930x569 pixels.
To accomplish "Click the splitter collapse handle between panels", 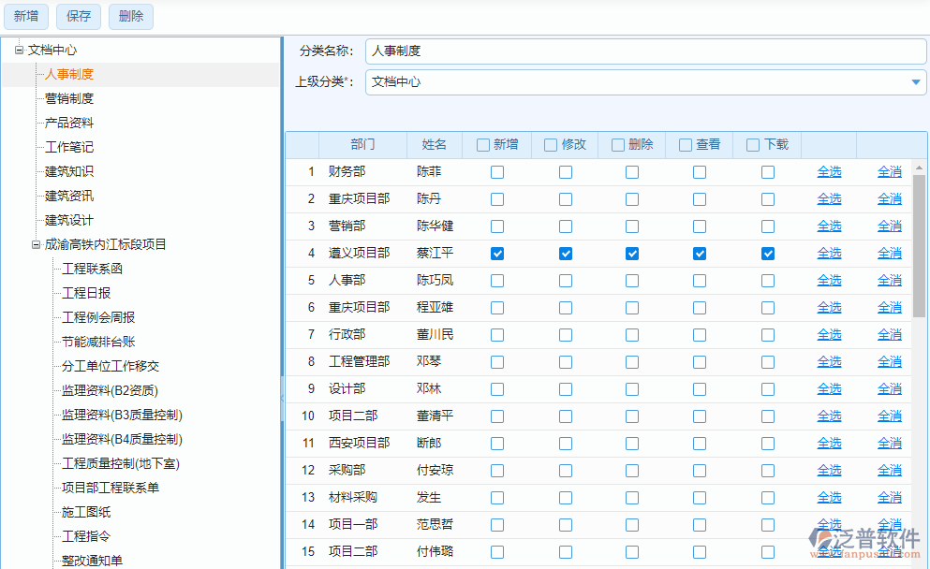I will 282,398.
